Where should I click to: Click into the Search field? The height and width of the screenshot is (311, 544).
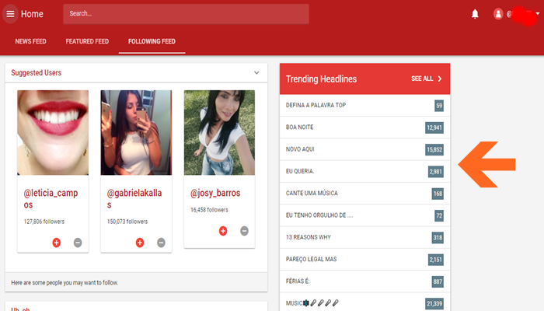186,14
